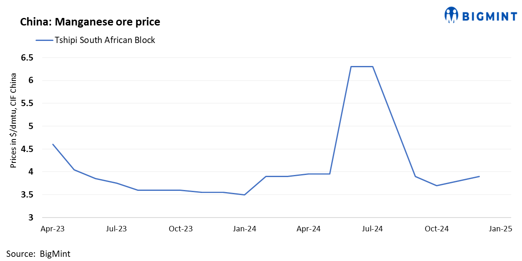This screenshot has height=261, width=522.
Task: Click the Jul-24 x-axis label
Action: click(372, 229)
